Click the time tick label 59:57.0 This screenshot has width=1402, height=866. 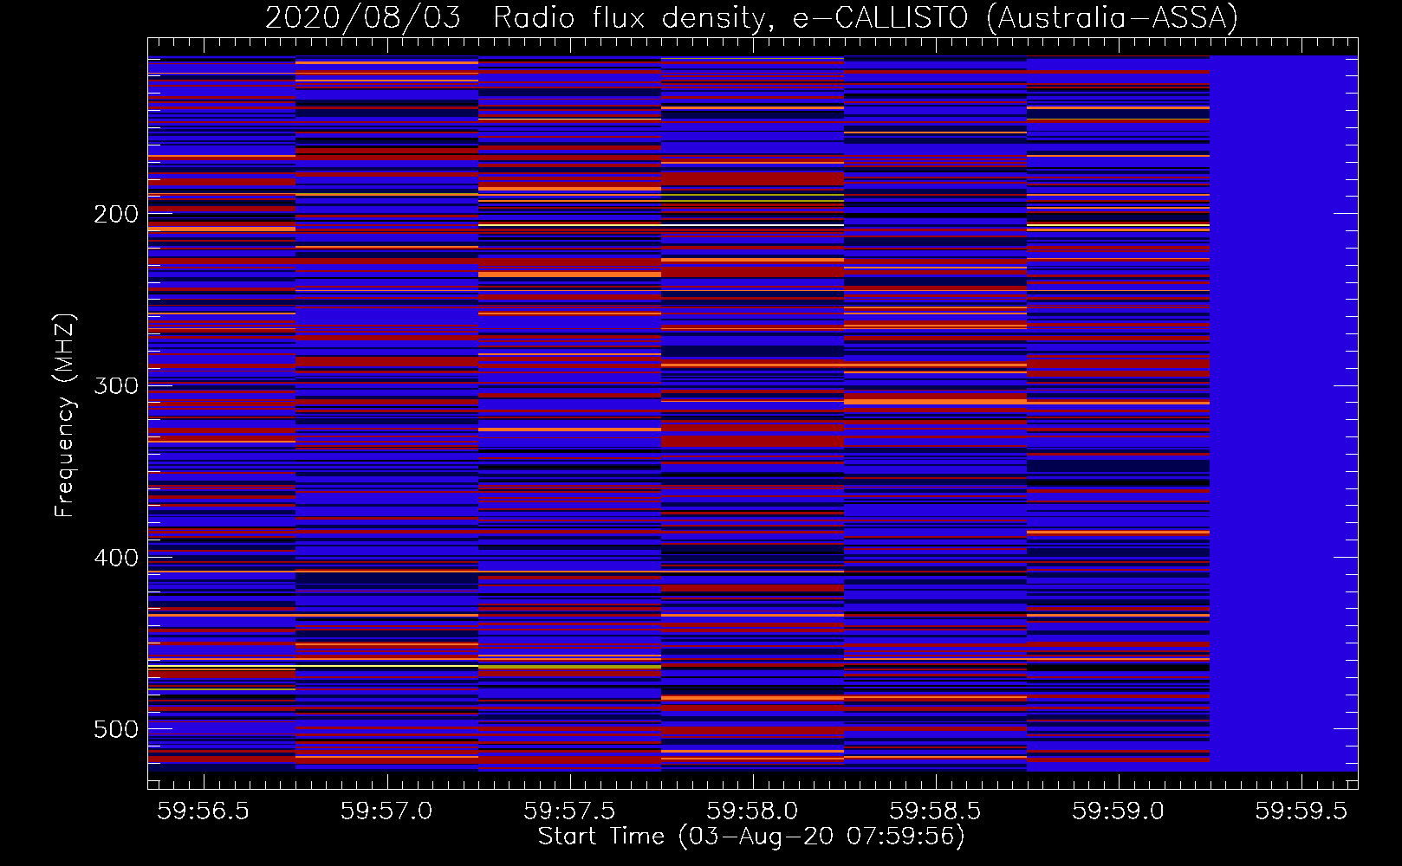tap(386, 811)
